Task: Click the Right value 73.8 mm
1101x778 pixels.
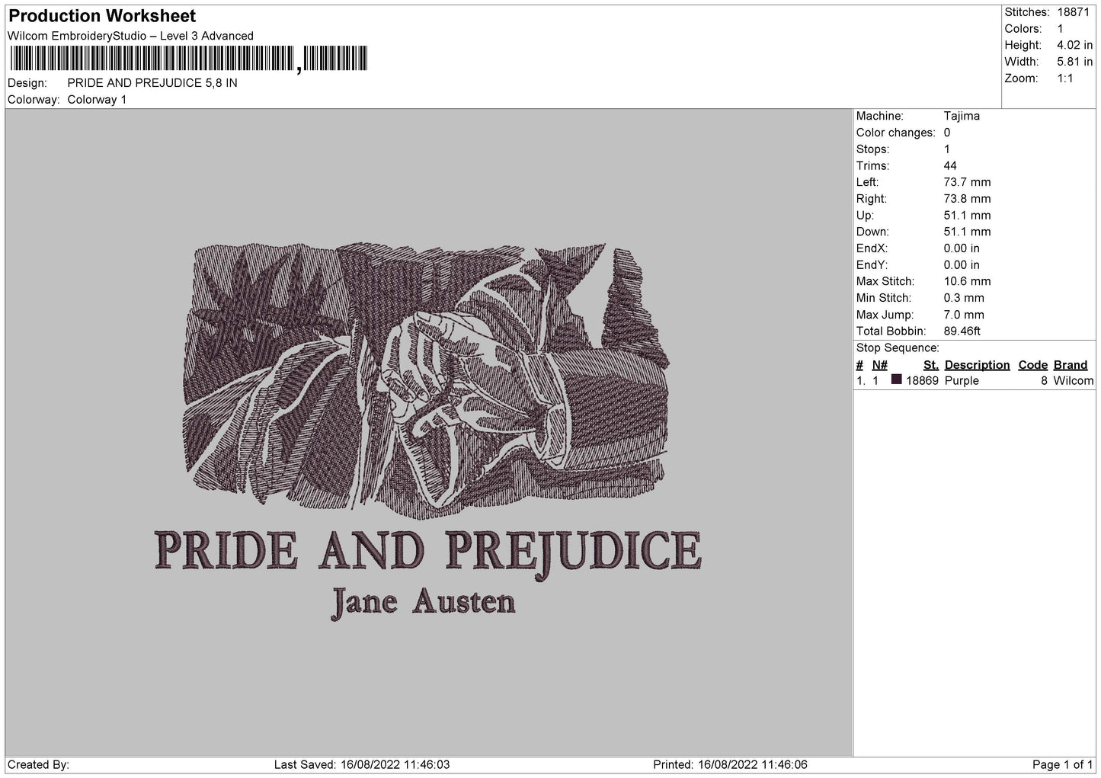Action: 968,199
